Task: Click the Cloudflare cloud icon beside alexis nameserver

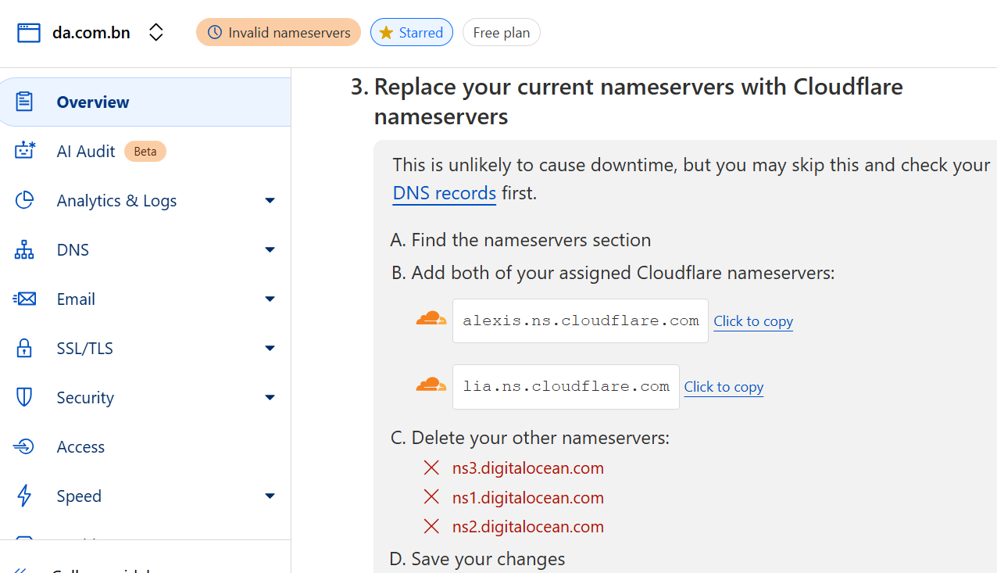Action: pyautogui.click(x=431, y=318)
